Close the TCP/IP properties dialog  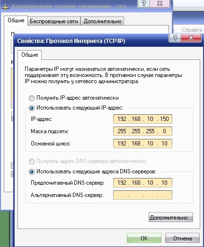click(x=191, y=38)
